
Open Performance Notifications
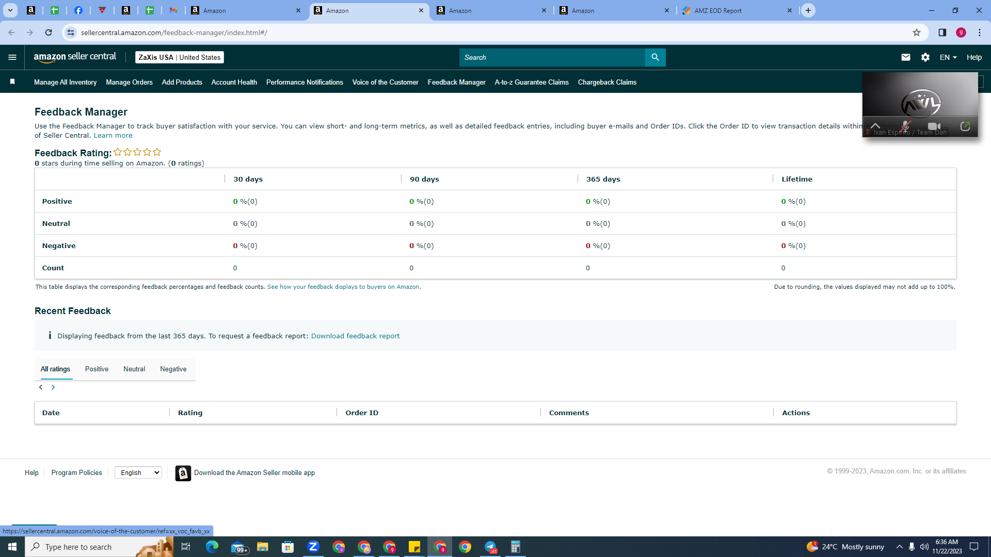click(305, 82)
